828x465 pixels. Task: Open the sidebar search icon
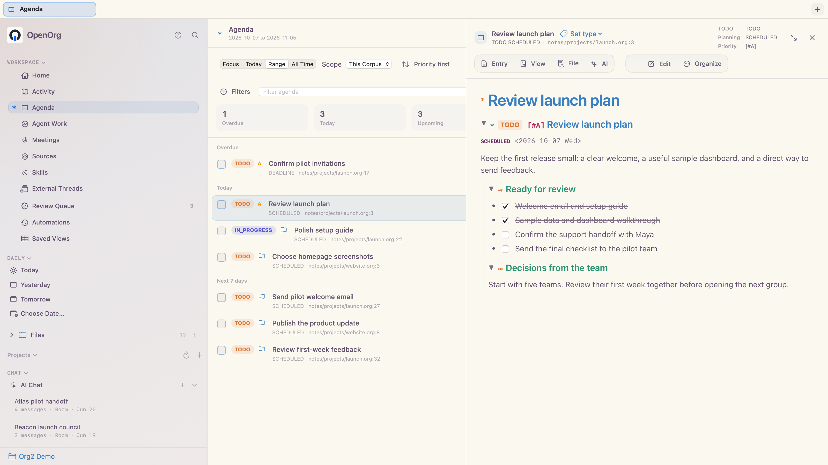tap(195, 35)
